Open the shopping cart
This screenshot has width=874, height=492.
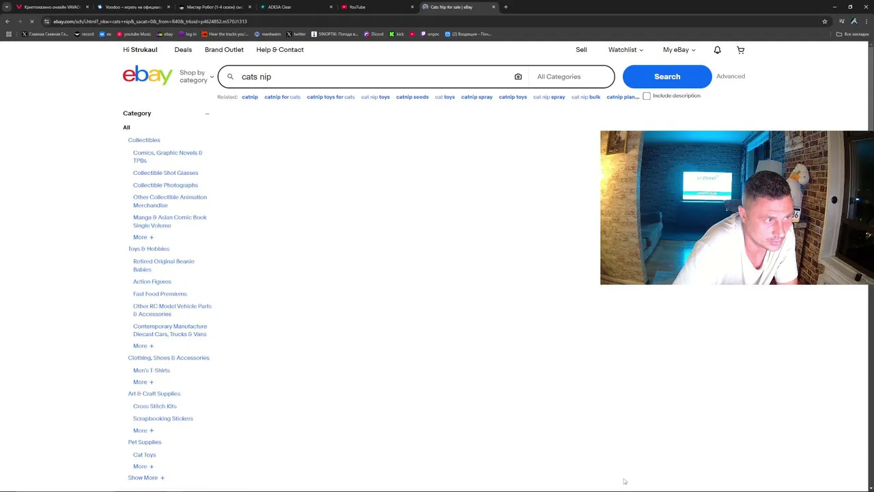click(740, 50)
